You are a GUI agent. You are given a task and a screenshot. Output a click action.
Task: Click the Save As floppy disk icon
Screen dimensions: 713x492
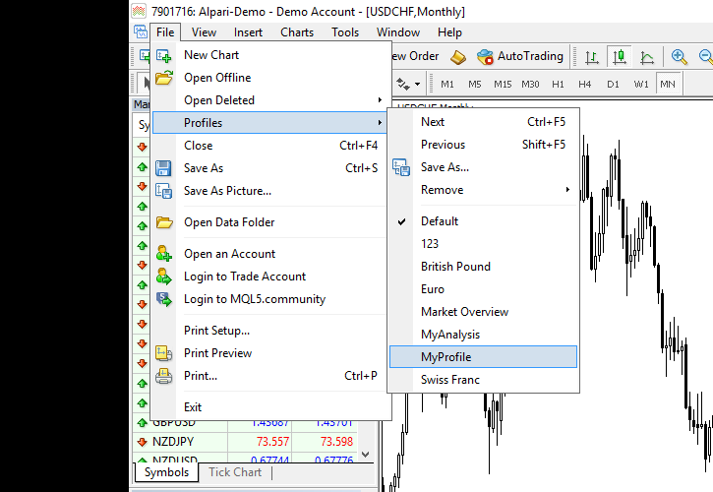(163, 168)
